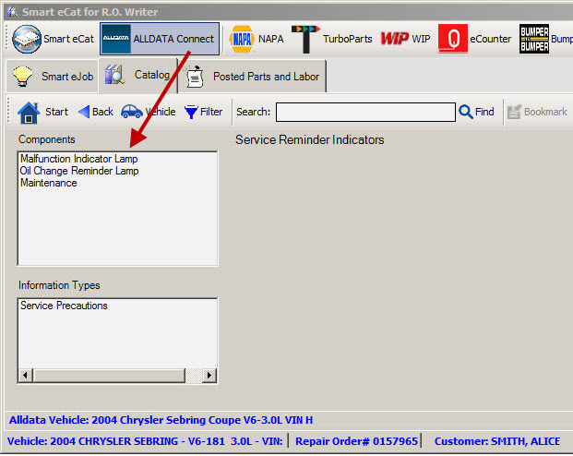
Task: Open WIP parts provider
Action: 405,39
